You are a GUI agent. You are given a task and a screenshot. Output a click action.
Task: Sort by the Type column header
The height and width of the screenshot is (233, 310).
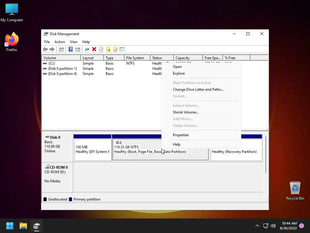(x=114, y=58)
